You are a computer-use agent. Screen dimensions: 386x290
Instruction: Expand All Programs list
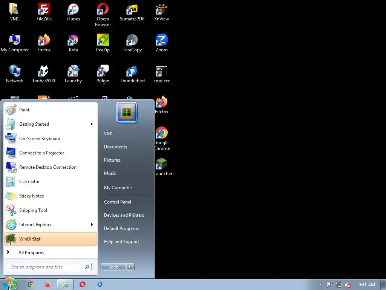point(51,253)
